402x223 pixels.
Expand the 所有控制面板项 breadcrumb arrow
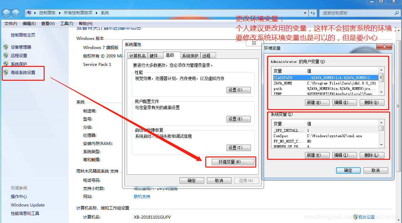[97, 13]
